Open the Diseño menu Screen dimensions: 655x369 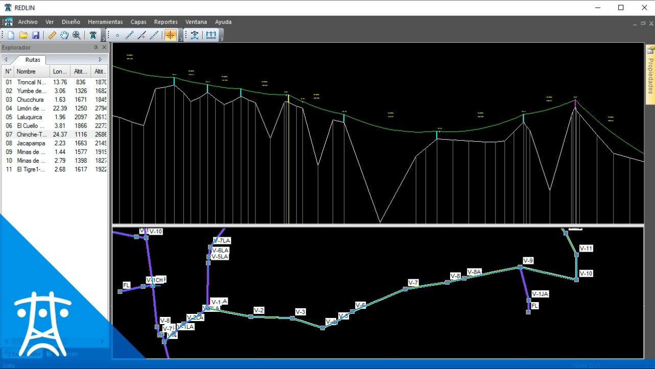[71, 22]
